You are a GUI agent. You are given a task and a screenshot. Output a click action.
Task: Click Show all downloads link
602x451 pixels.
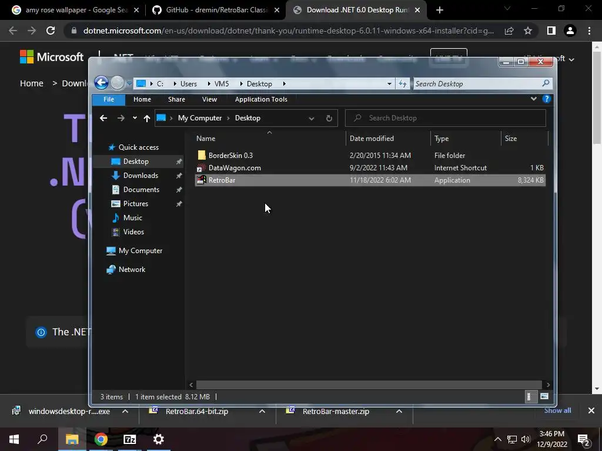[x=557, y=410]
